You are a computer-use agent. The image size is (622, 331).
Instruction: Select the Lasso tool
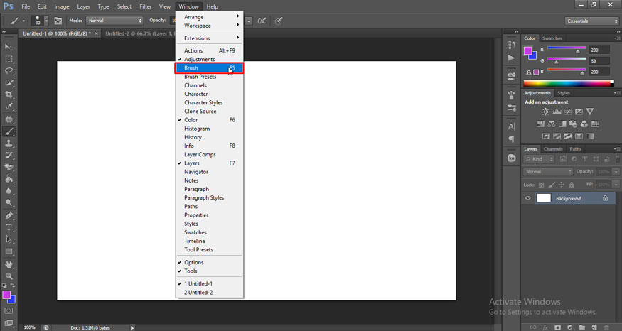tap(9, 71)
